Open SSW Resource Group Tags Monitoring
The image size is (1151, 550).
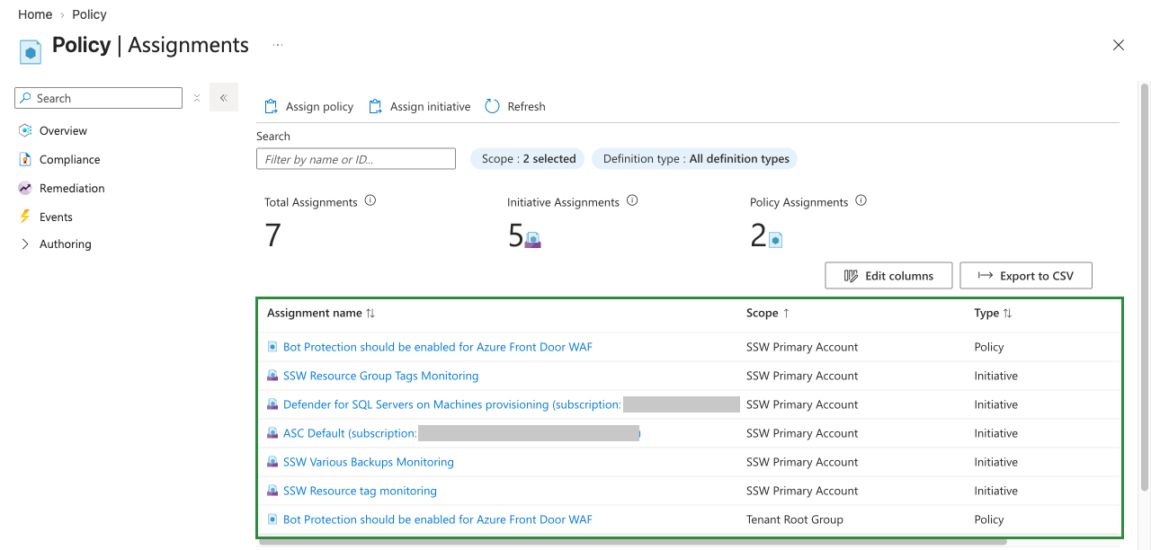pos(380,376)
